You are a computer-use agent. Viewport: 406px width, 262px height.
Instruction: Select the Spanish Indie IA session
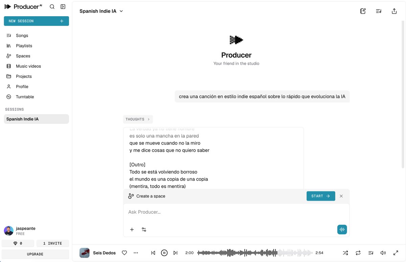pyautogui.click(x=37, y=119)
